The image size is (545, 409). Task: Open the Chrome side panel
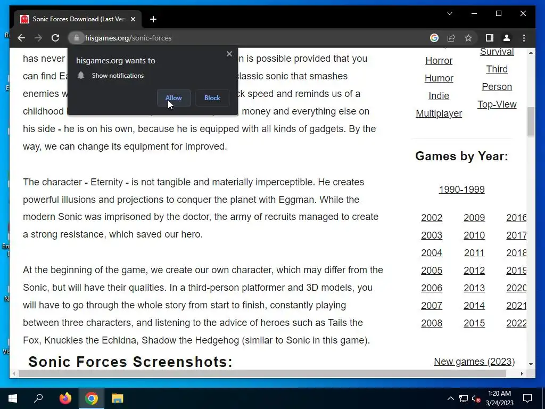[490, 38]
